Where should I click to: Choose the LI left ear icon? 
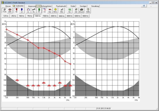point(22,11)
